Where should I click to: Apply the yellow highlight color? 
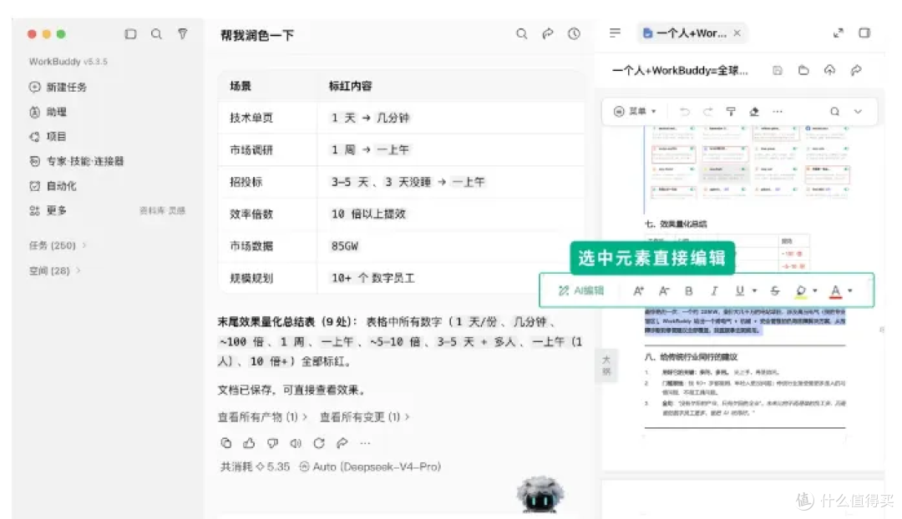(x=801, y=291)
